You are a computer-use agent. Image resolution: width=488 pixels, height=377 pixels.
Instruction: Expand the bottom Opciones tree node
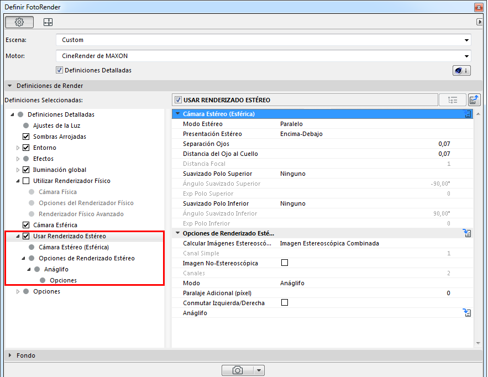coord(18,292)
